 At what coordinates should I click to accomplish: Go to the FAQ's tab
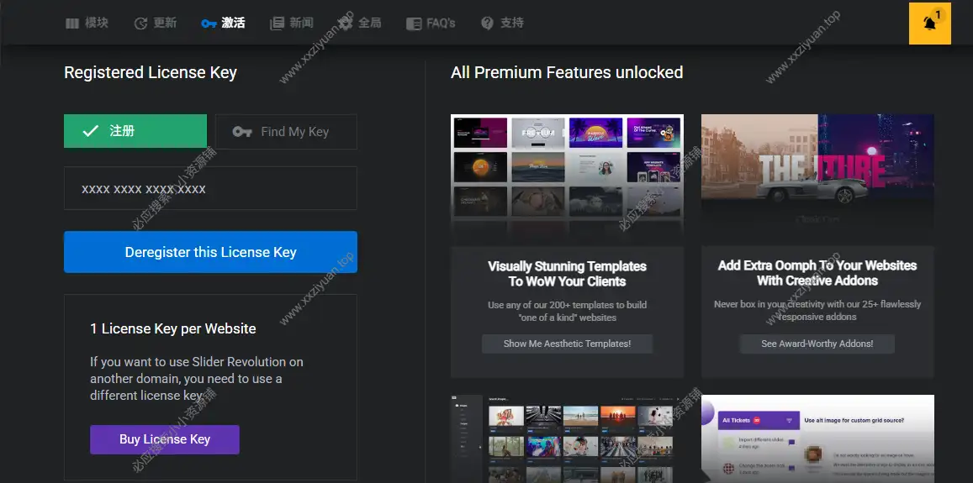pyautogui.click(x=430, y=24)
